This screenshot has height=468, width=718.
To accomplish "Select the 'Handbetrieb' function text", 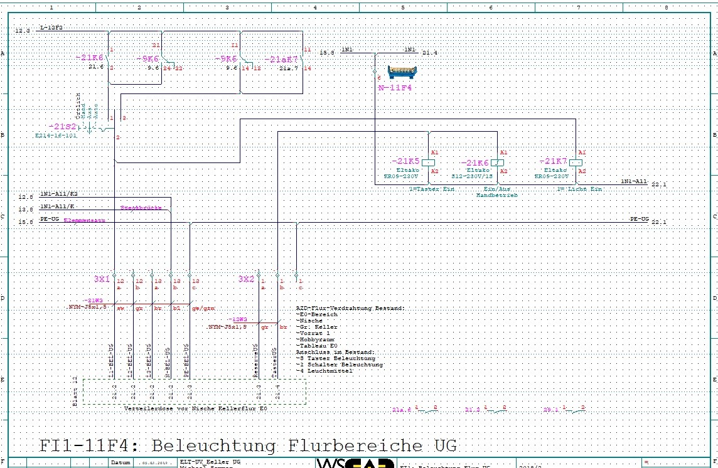I will pos(497,195).
